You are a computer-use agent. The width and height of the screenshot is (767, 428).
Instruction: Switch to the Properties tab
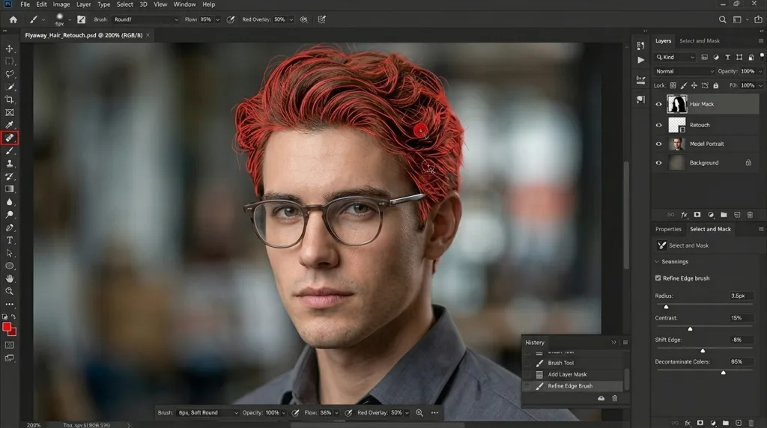pos(668,229)
